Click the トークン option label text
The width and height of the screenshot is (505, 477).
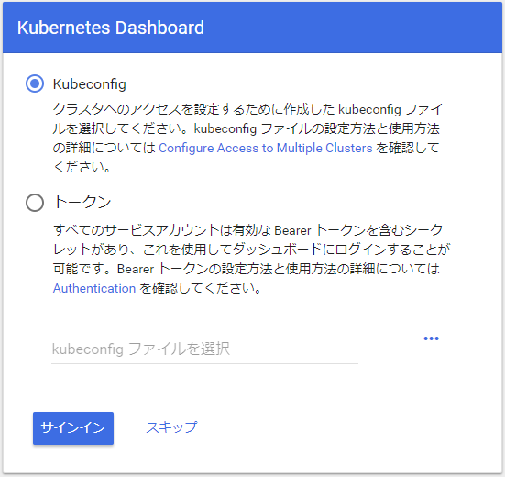tap(82, 202)
